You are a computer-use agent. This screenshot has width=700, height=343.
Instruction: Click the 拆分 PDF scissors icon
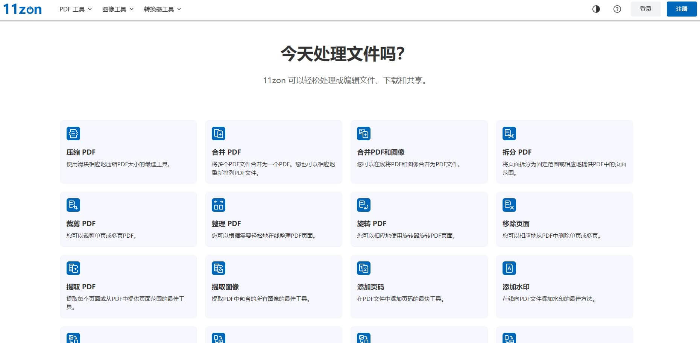pyautogui.click(x=509, y=134)
